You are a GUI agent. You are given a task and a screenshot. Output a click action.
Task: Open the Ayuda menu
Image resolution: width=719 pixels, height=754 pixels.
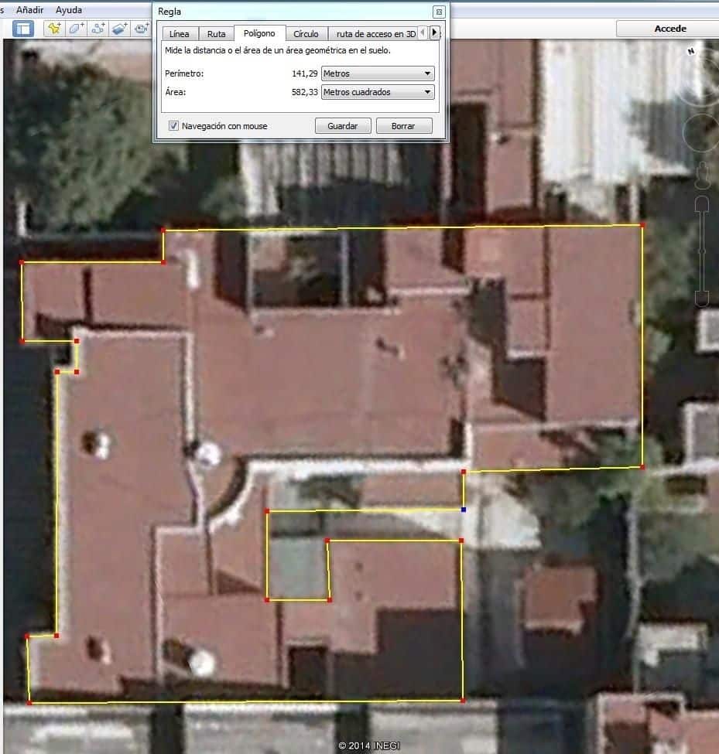(69, 10)
